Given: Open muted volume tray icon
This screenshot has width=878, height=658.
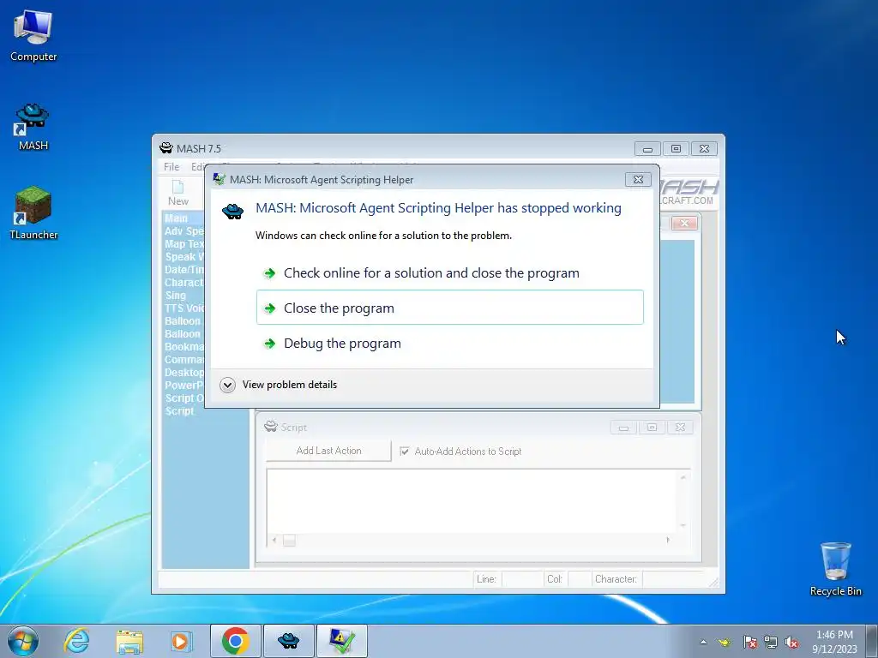Looking at the screenshot, I should [791, 643].
